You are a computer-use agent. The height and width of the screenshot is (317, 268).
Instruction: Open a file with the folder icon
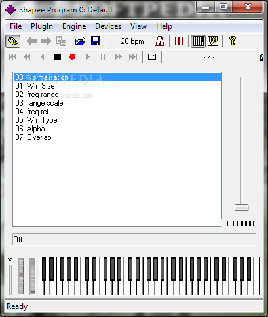pyautogui.click(x=81, y=41)
